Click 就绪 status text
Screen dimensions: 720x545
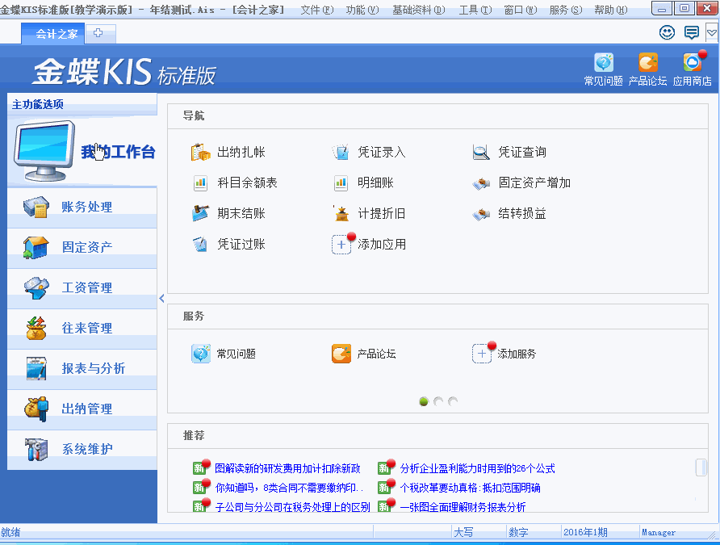pos(10,532)
